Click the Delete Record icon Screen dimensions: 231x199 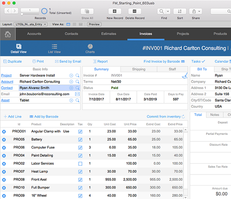pos(134,11)
